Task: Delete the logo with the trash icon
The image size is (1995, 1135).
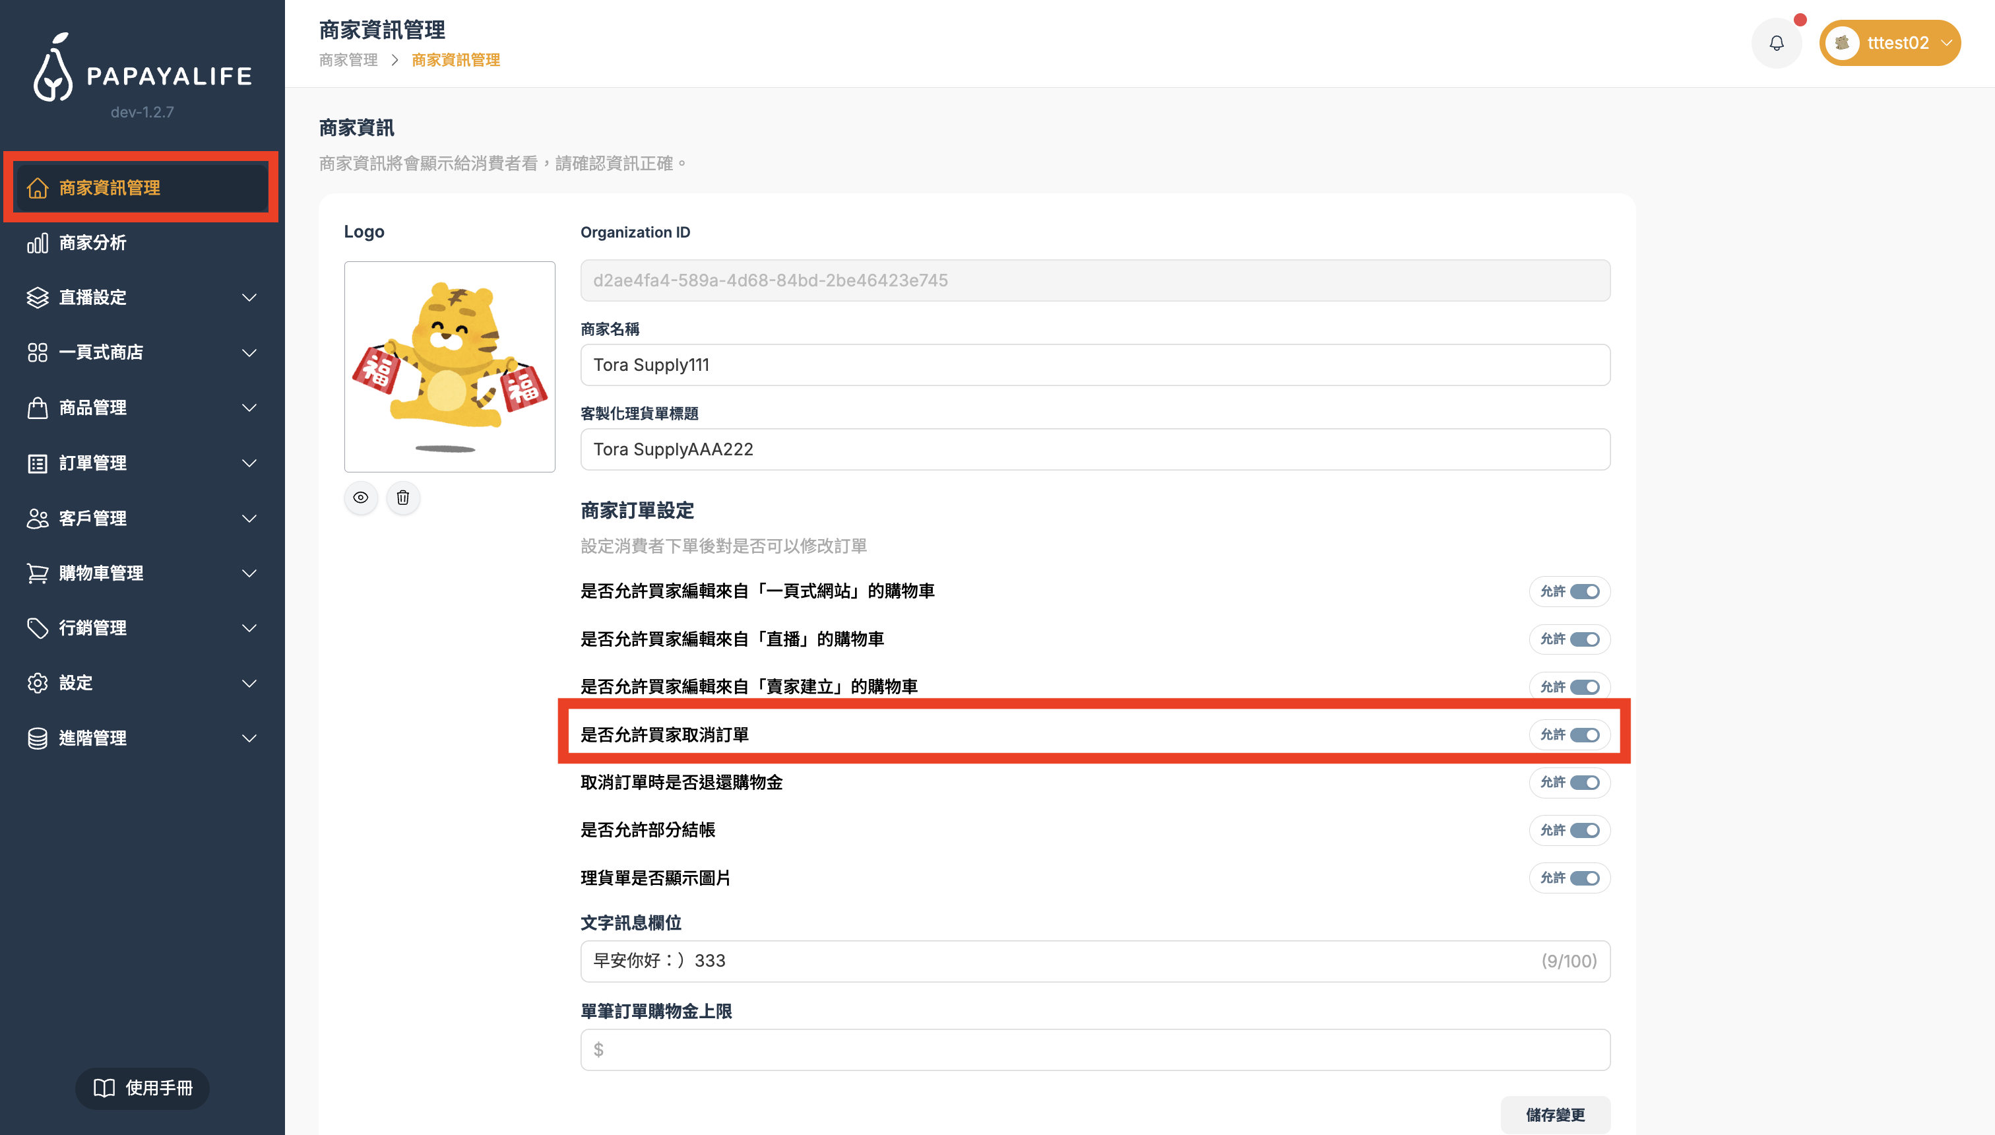Action: click(x=403, y=498)
